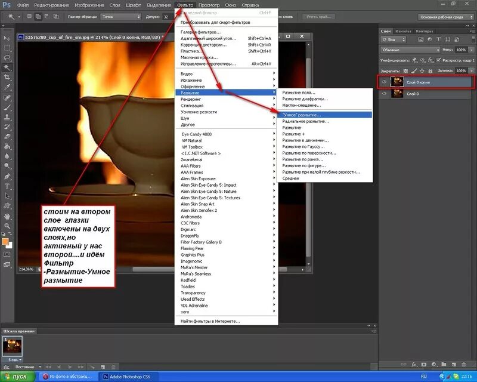Open "Основная рабочая среда" workspace dropdown
The image size is (477, 382).
pos(446,17)
